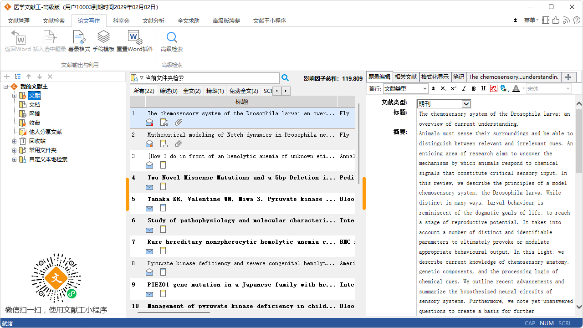
Task: Click the abstract panel vertical scrollbar
Action: point(579,141)
